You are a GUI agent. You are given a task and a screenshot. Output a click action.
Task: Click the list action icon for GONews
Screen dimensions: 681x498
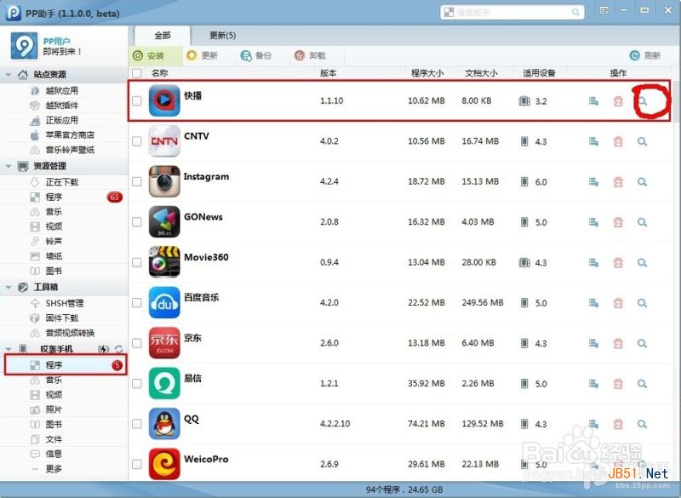[x=593, y=222]
